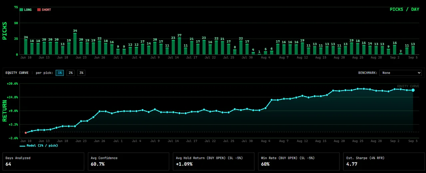
Task: Click the red SHORT legend color square
Action: pyautogui.click(x=39, y=10)
